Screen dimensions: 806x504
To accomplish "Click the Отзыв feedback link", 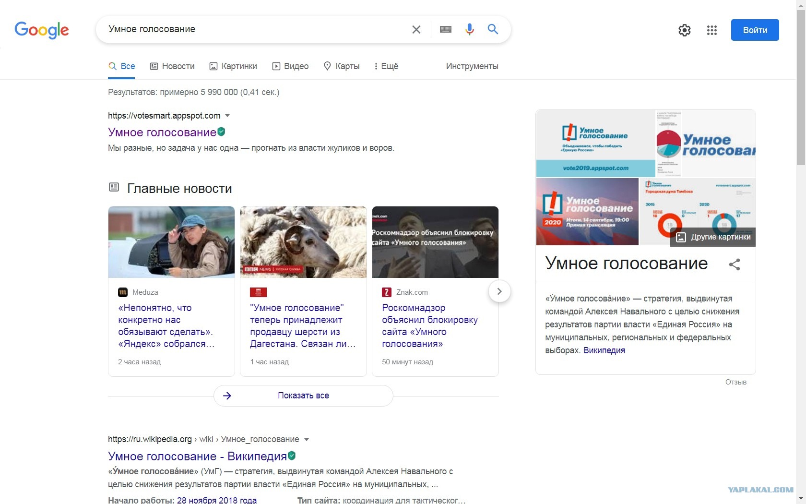I will 736,382.
